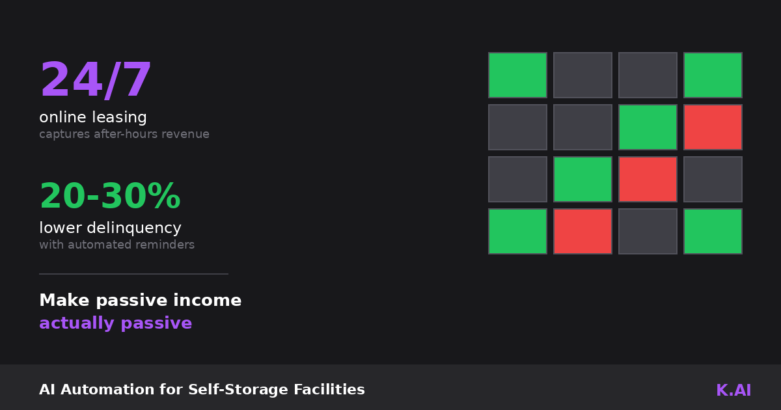Click the purple "actually passive" text

tap(115, 323)
